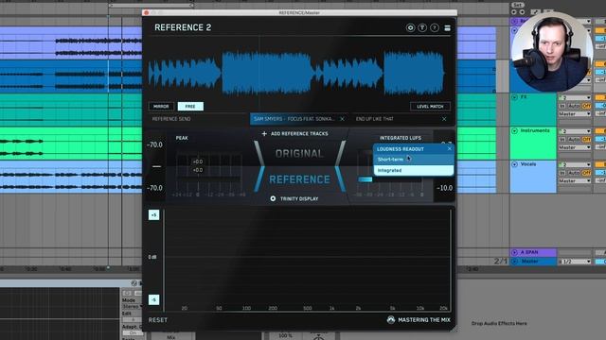This screenshot has height=340, width=606.
Task: Open FX track input channel dropdown
Action: coord(575,98)
